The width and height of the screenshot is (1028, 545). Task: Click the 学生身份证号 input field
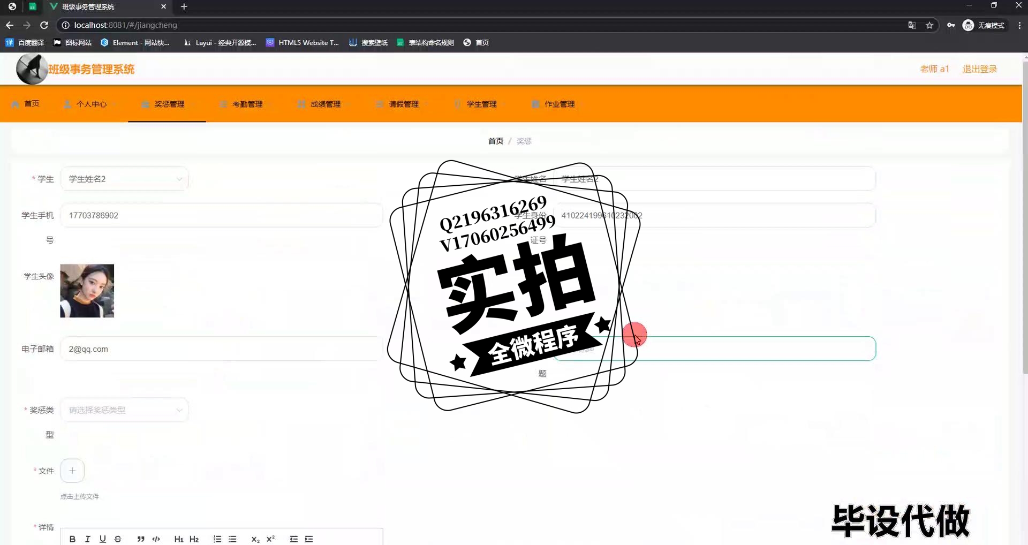(715, 215)
